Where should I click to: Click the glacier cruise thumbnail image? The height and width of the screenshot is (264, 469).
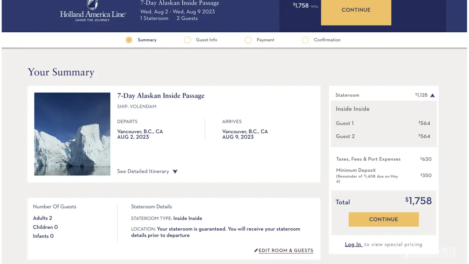pos(72,134)
